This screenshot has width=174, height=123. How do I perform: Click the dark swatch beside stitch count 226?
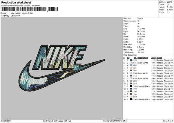131,91
